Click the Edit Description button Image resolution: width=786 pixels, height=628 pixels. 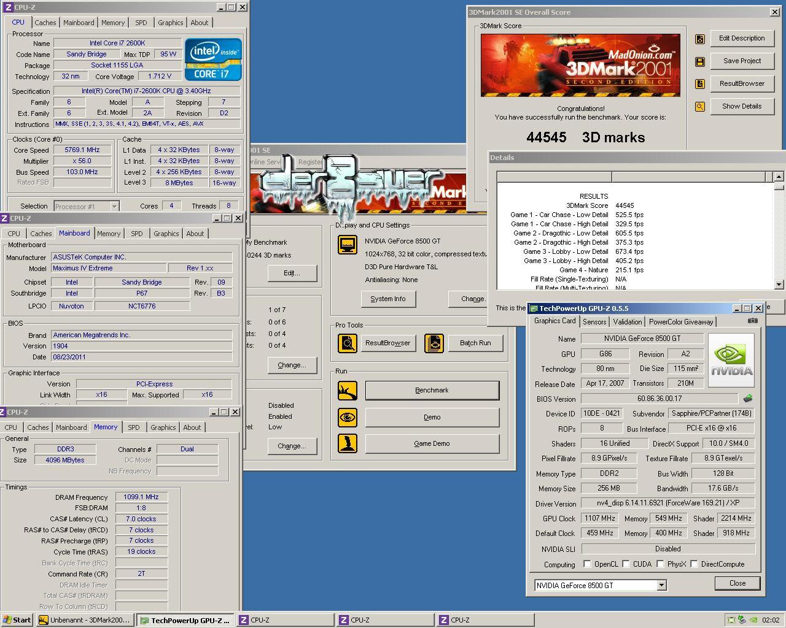point(742,38)
